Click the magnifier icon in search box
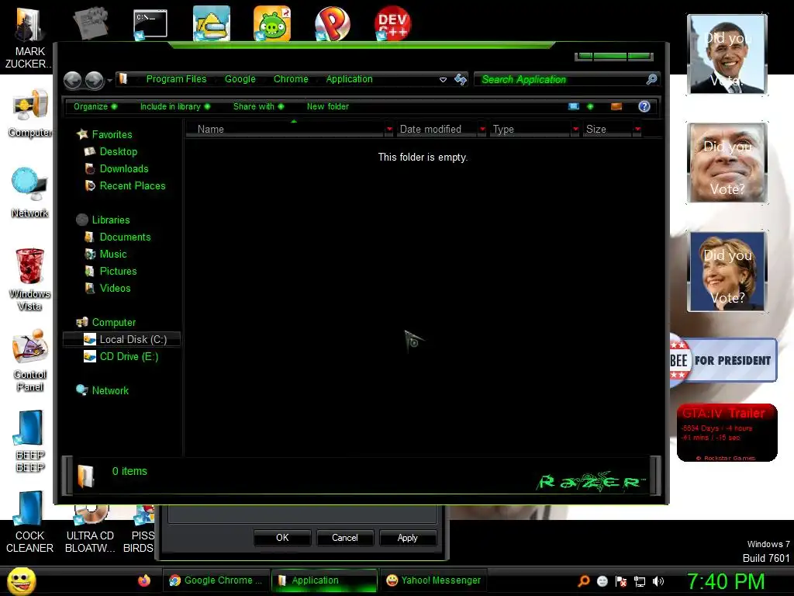794x596 pixels. [x=651, y=79]
